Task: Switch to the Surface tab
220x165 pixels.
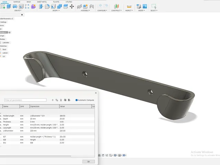Action: point(17,2)
